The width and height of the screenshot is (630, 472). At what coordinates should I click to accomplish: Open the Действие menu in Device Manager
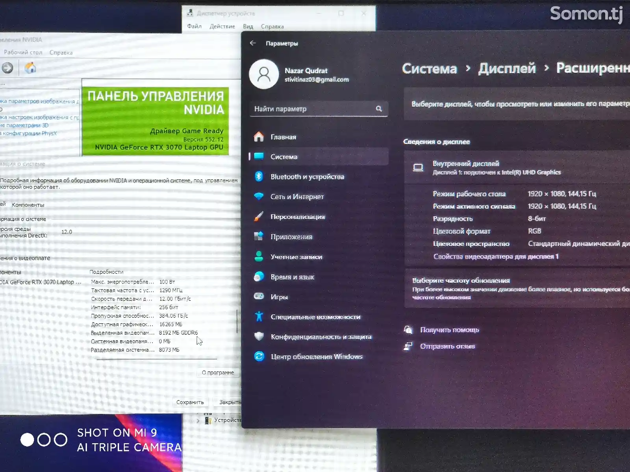(222, 26)
